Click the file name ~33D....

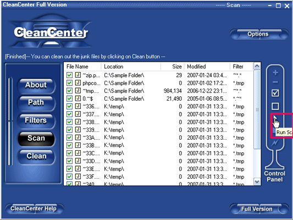point(91,161)
